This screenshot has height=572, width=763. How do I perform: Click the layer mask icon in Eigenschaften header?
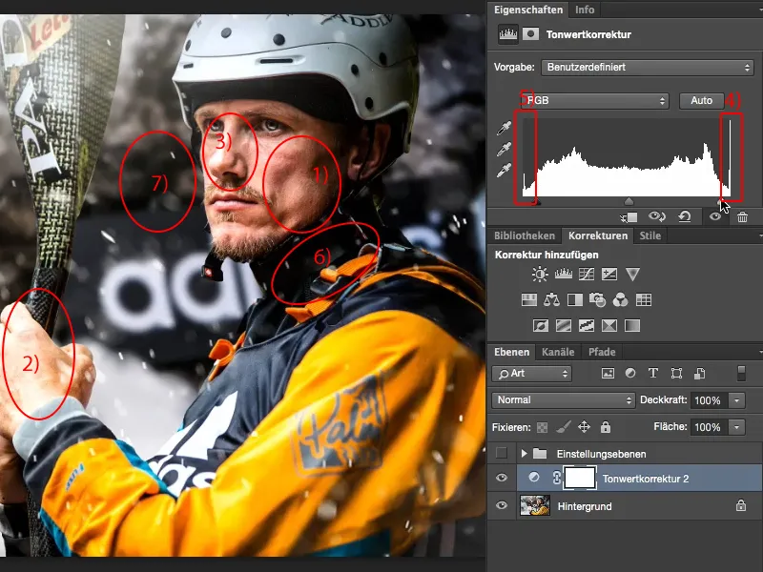pos(530,34)
